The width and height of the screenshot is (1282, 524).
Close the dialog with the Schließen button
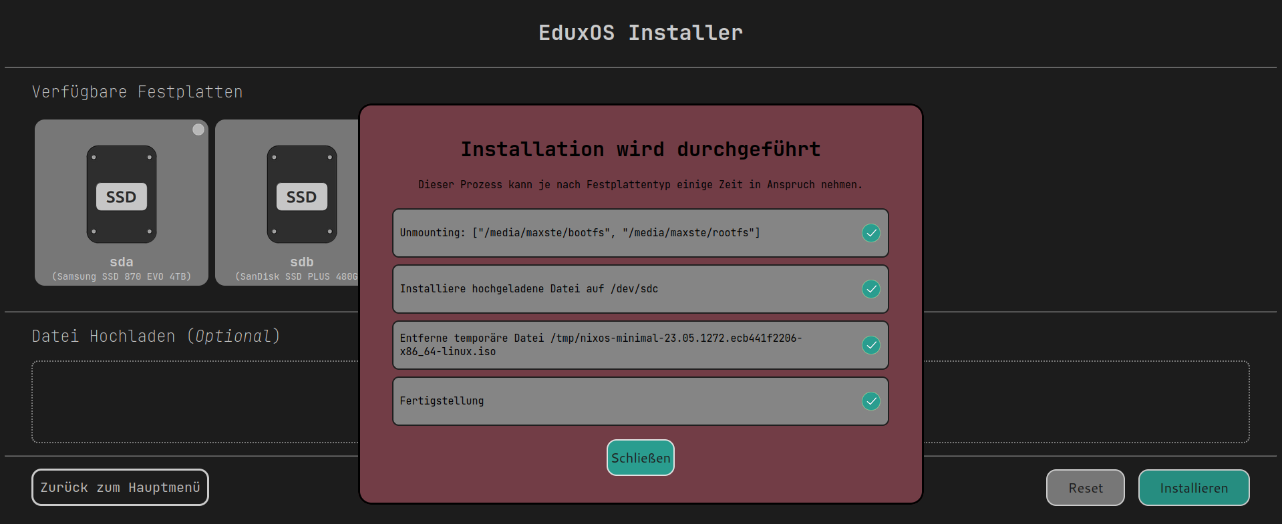(x=640, y=458)
